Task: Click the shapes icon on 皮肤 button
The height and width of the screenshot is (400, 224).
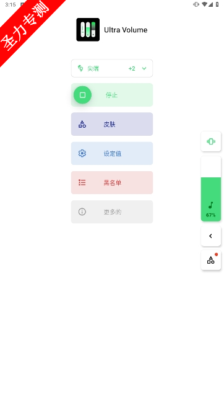Action: coord(82,124)
